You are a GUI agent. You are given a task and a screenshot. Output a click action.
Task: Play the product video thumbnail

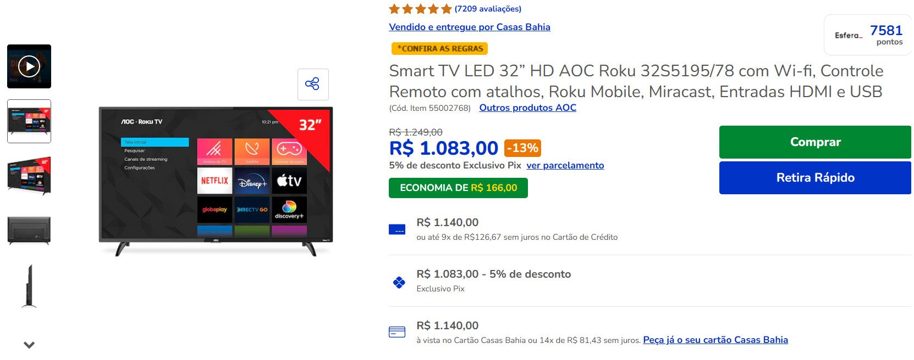click(29, 66)
